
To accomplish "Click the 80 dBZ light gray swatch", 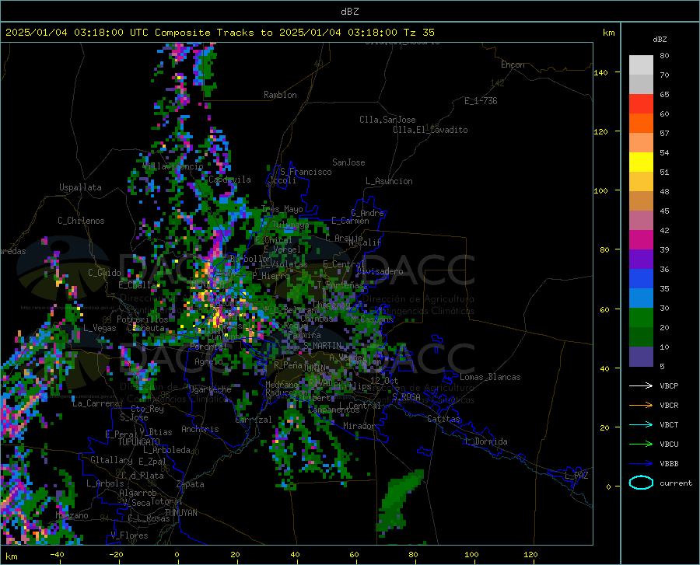I will [x=641, y=65].
